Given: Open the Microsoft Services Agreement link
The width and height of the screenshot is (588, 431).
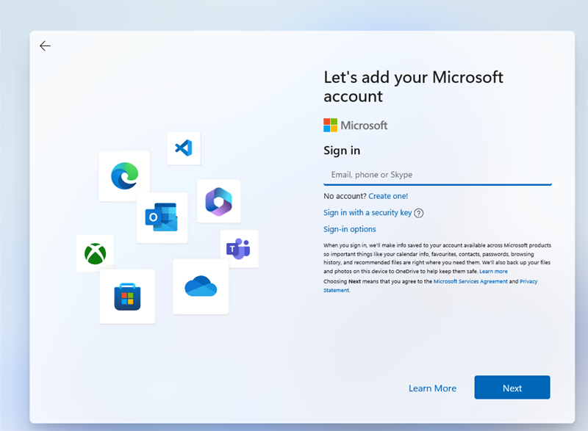Looking at the screenshot, I should pos(470,281).
